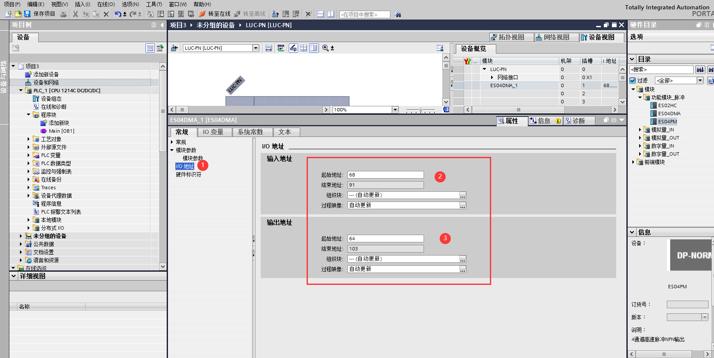Toggle the 过滤 filter checkbox
The width and height of the screenshot is (714, 358).
point(633,80)
